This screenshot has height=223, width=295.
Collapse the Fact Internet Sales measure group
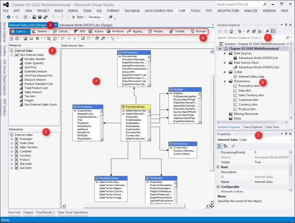(12, 55)
